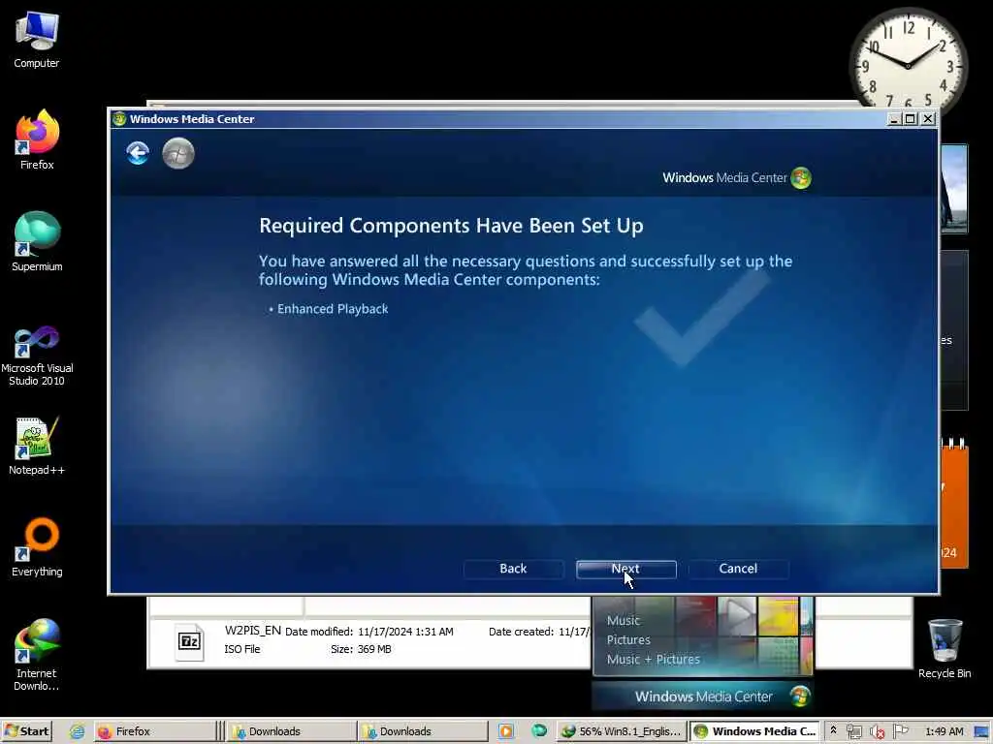The width and height of the screenshot is (993, 744).
Task: Click the blue back arrow icon
Action: click(x=138, y=153)
